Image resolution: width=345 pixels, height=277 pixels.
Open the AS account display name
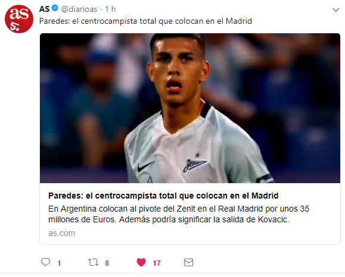[45, 9]
